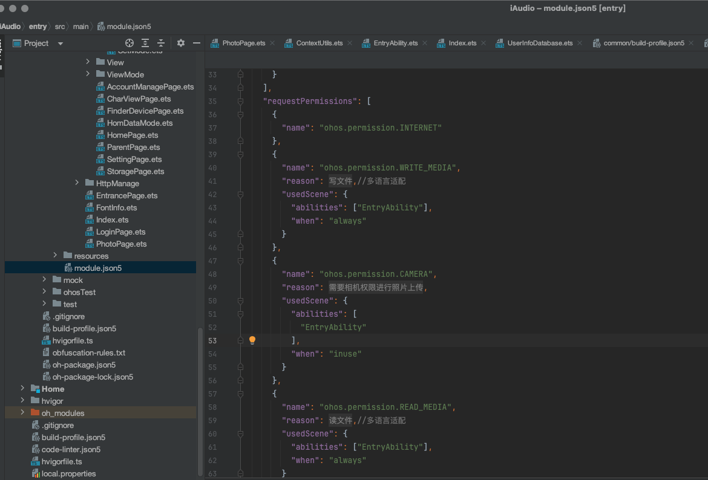Open Project panel gear settings

pyautogui.click(x=180, y=43)
